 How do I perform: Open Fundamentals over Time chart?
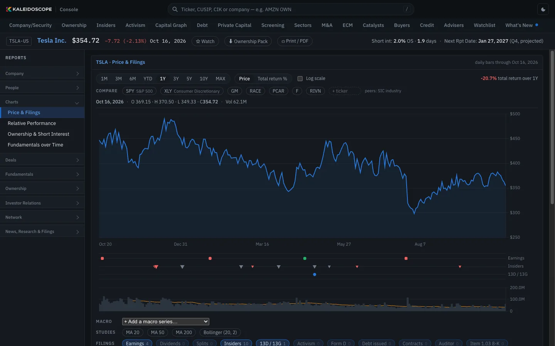pos(42,145)
